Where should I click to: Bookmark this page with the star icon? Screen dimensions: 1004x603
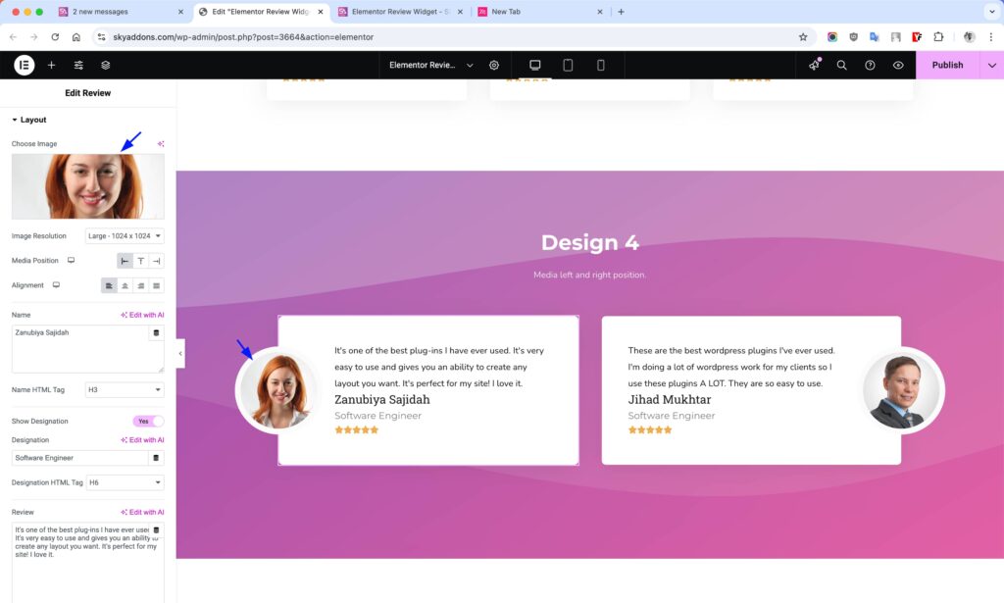(x=803, y=37)
